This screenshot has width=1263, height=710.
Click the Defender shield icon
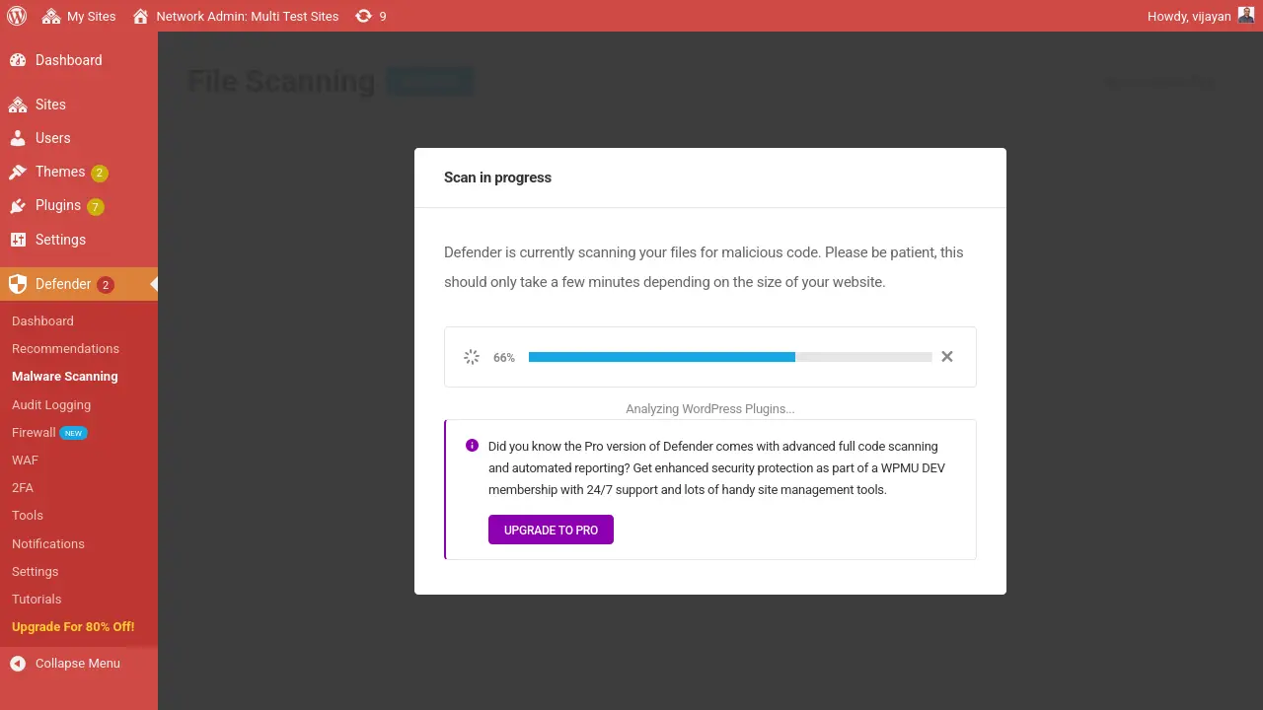coord(18,284)
